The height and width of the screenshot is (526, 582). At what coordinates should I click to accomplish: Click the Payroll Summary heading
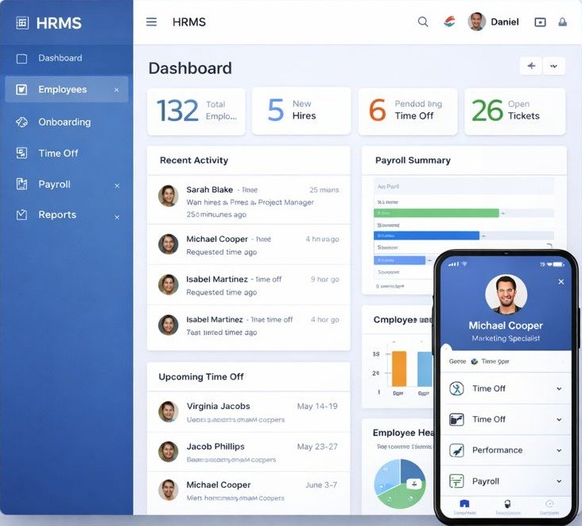point(413,160)
